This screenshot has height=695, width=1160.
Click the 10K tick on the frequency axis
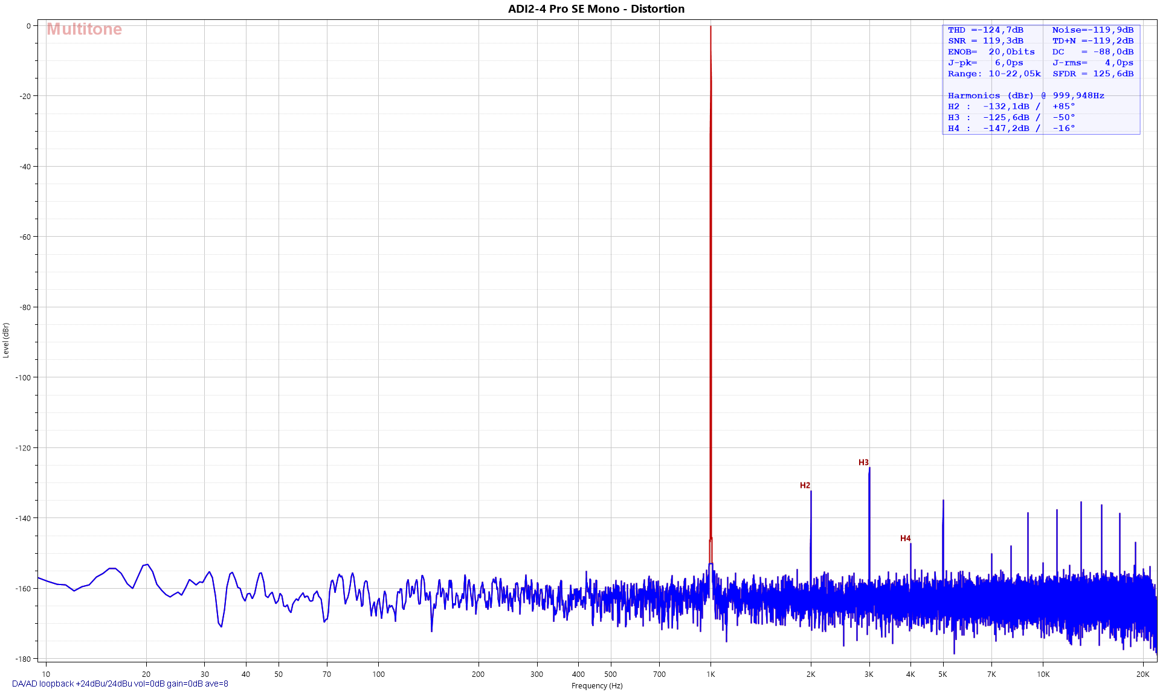tap(1043, 674)
